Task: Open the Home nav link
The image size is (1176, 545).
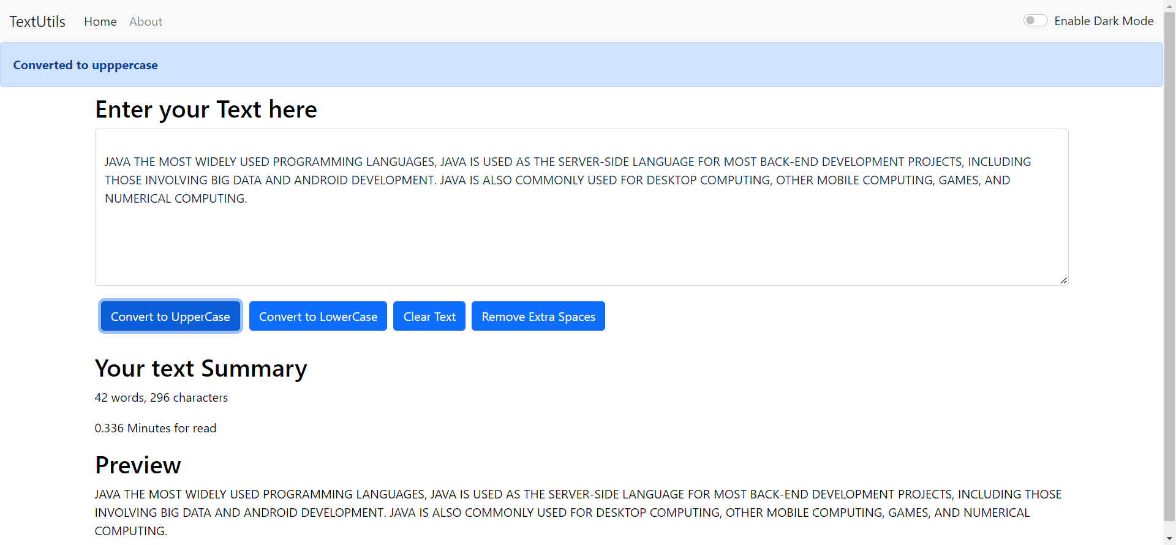Action: 100,21
